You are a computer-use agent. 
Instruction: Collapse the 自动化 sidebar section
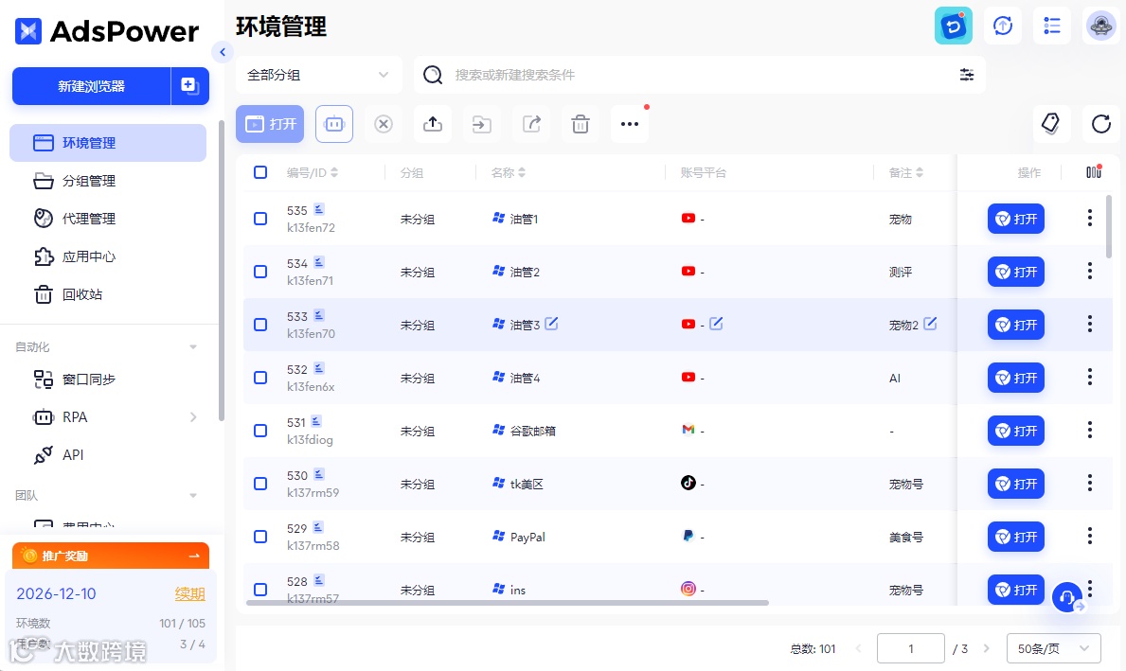pyautogui.click(x=192, y=346)
